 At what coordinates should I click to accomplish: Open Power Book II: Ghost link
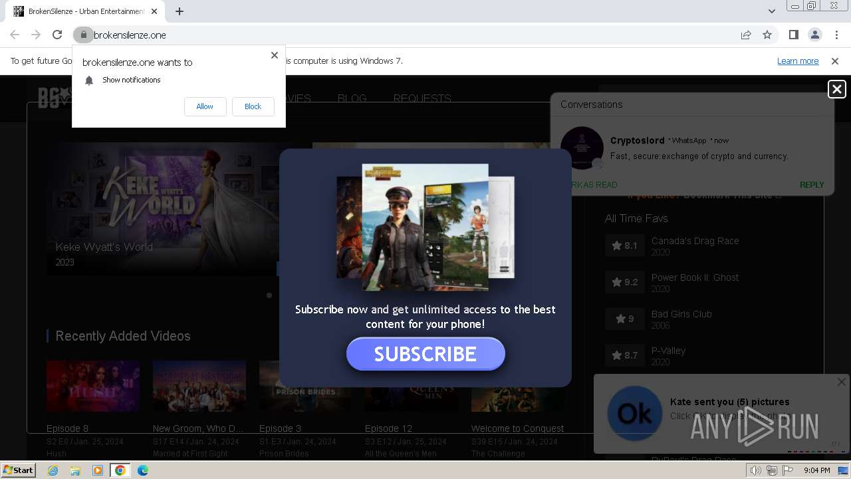pyautogui.click(x=695, y=277)
